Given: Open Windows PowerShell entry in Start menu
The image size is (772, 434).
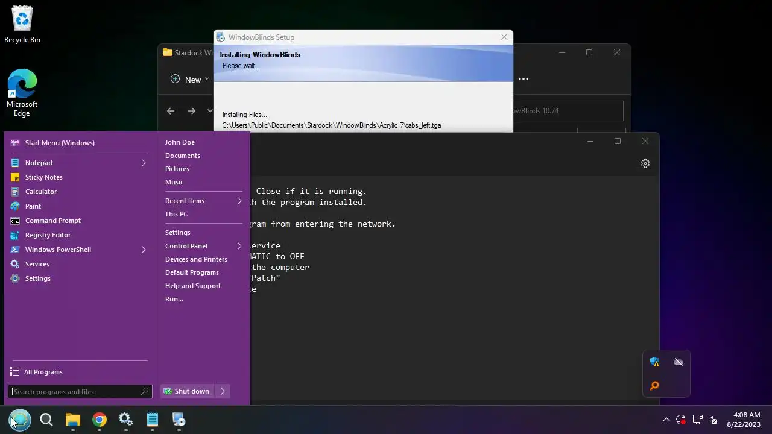Looking at the screenshot, I should (78, 250).
